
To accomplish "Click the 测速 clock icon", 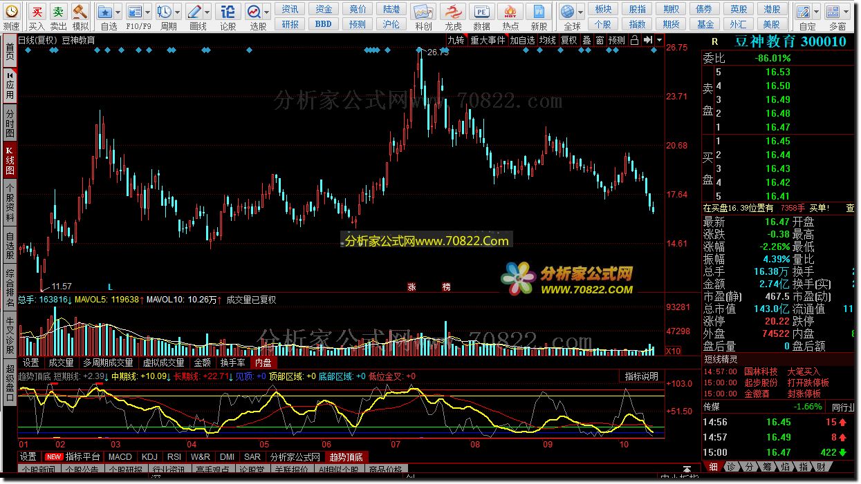I will click(10, 12).
